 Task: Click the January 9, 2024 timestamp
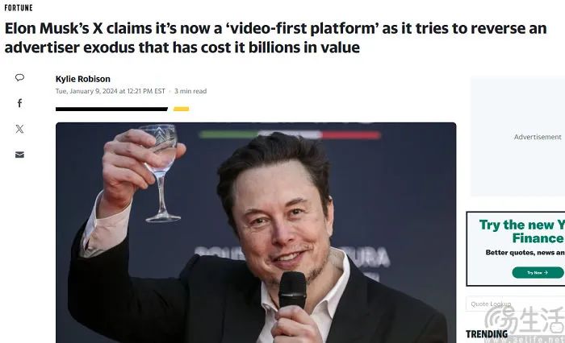click(x=111, y=91)
